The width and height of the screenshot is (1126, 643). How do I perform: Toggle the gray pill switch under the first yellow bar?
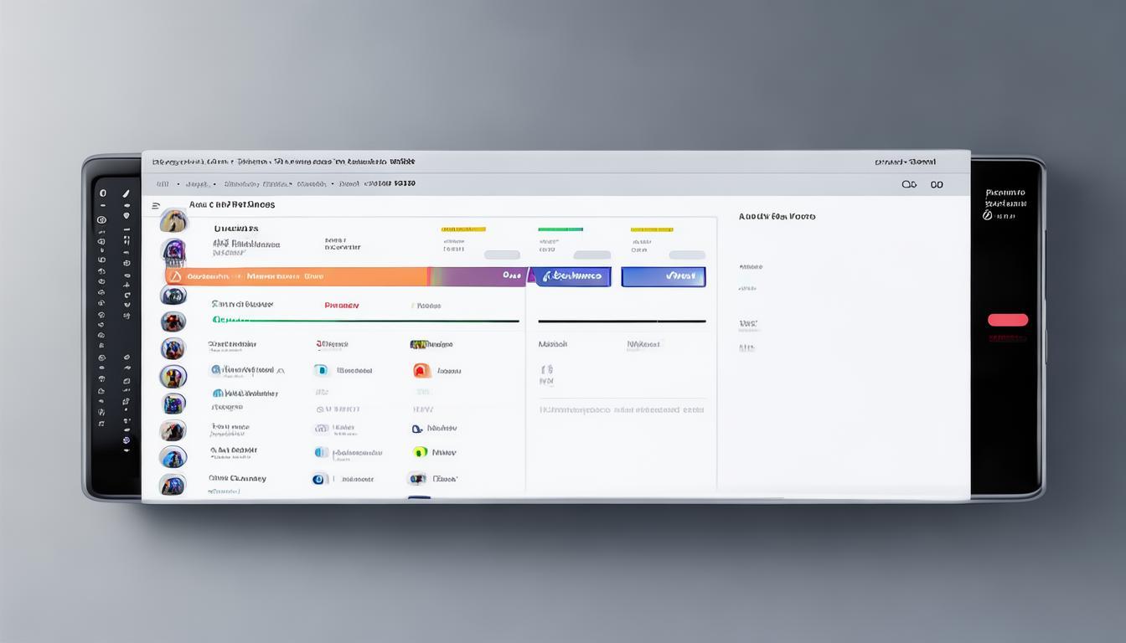[501, 255]
